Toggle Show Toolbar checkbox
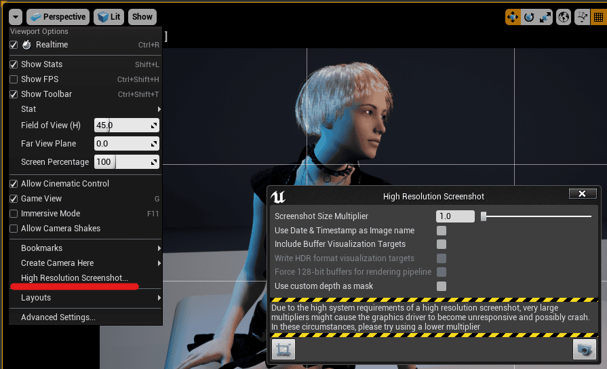 14,94
